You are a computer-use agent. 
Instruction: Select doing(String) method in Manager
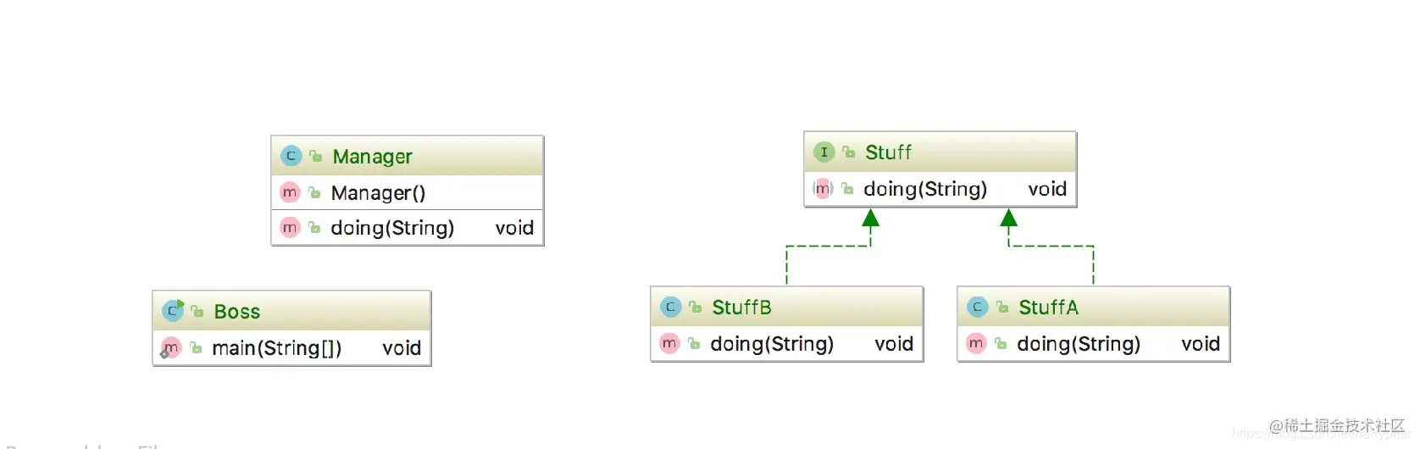point(408,228)
